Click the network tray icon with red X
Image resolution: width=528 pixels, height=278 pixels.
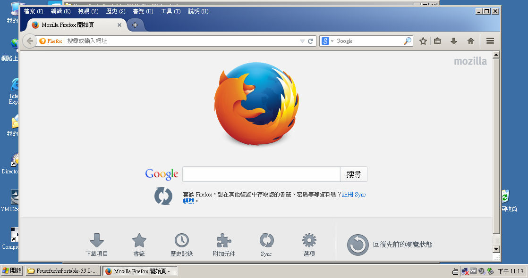465,271
